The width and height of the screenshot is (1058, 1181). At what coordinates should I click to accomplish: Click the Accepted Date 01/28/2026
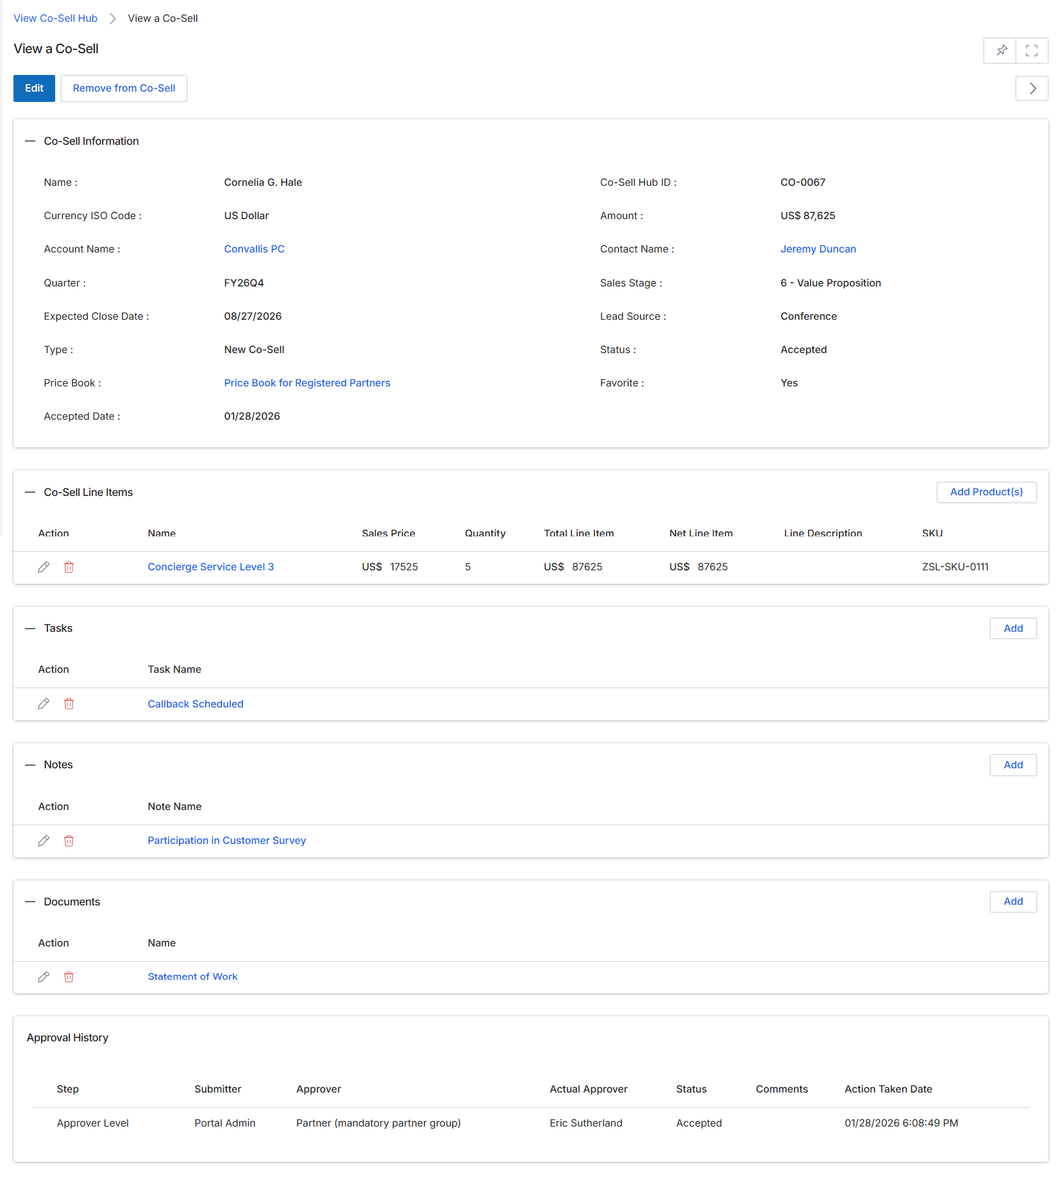(252, 417)
